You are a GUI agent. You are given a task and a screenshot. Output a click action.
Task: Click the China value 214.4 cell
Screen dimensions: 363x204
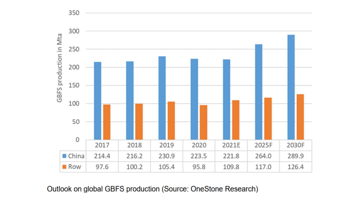point(102,156)
